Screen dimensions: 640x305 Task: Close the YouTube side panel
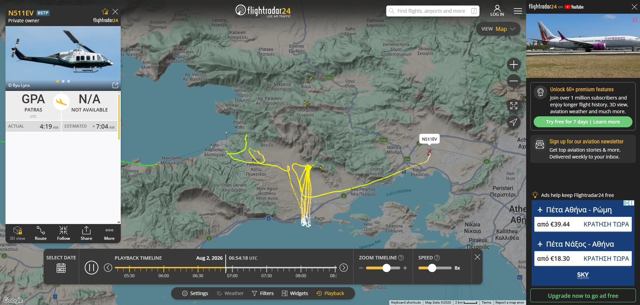634,7
